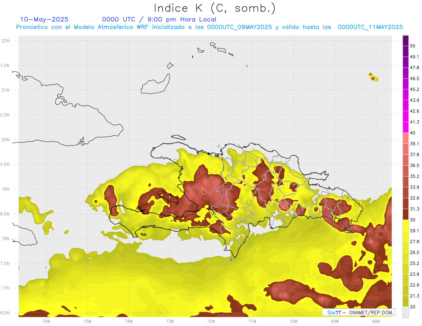Screen dimensions: 422x326
Task: Click the color bar value "40"
Action: point(413,133)
